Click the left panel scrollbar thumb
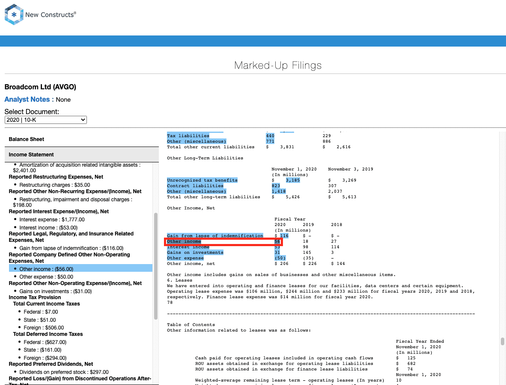The height and width of the screenshot is (385, 506). click(156, 266)
